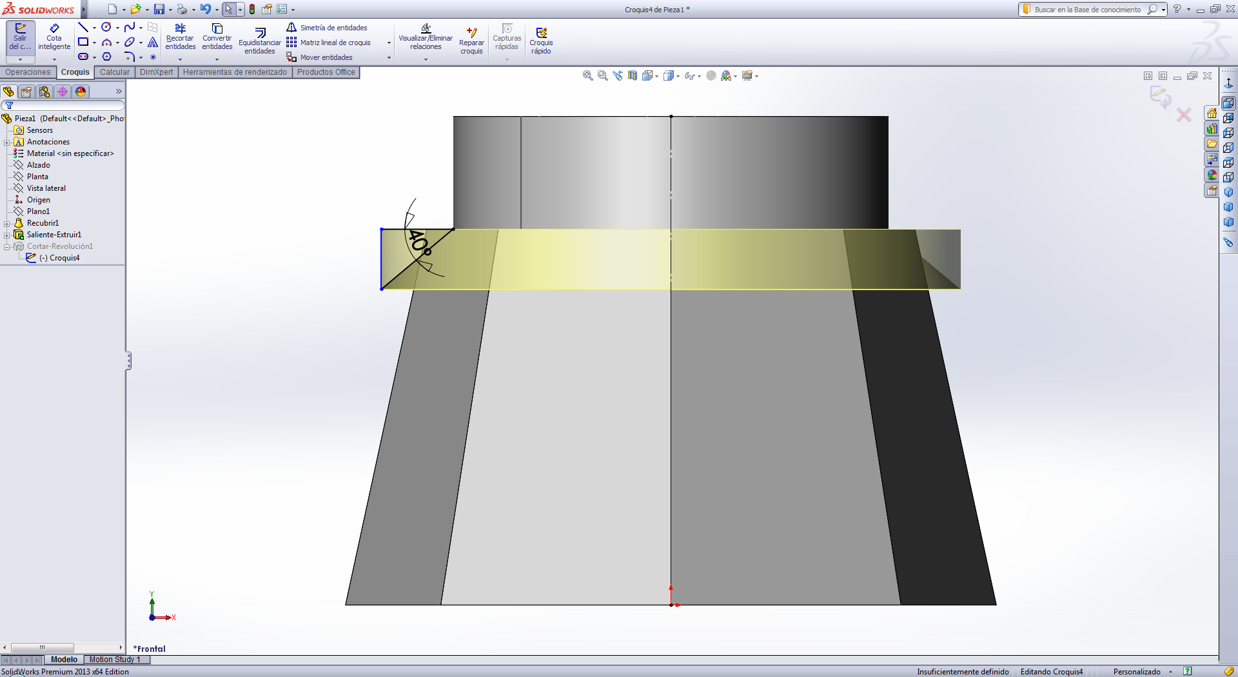1238x677 pixels.
Task: Click Mover entidades
Action: 320,57
